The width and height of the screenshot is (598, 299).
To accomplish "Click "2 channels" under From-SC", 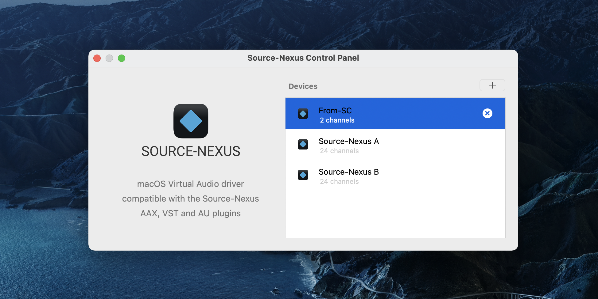I will [337, 120].
